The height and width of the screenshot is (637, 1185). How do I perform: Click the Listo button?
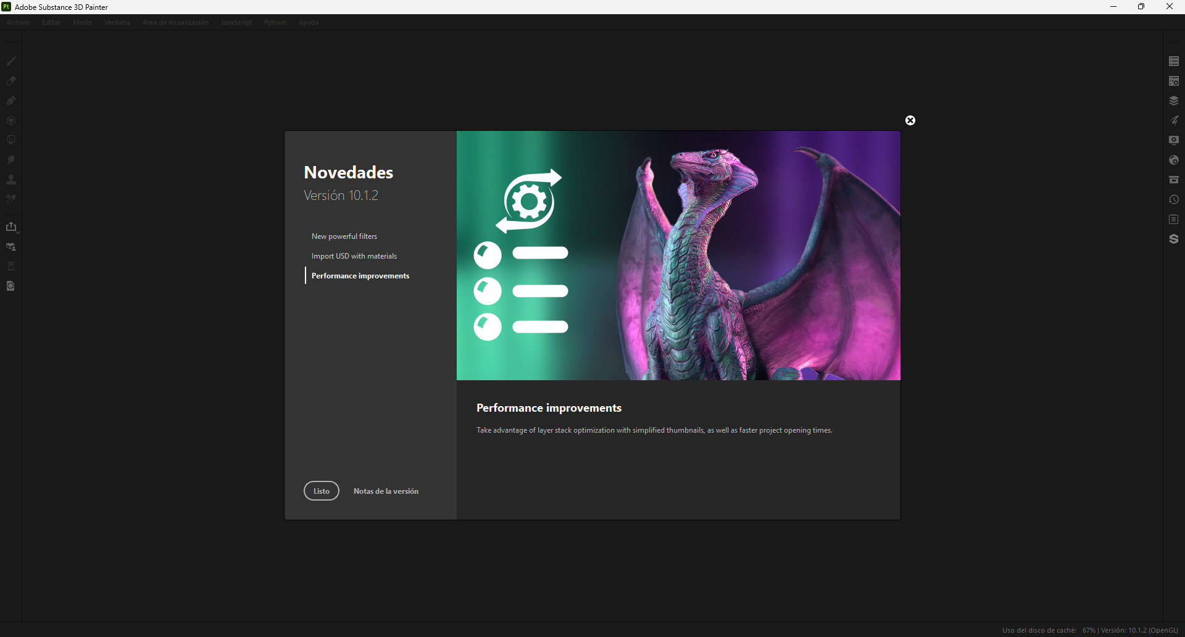[322, 491]
